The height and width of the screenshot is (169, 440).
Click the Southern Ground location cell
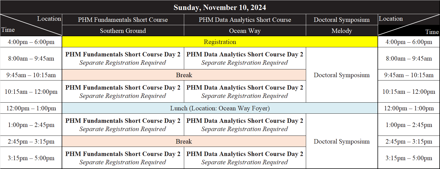click(123, 31)
